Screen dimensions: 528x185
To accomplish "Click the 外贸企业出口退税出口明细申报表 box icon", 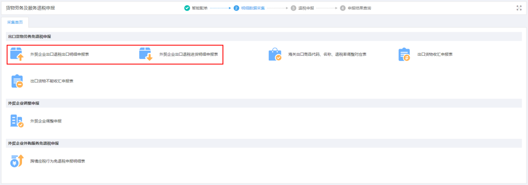I will click(17, 54).
